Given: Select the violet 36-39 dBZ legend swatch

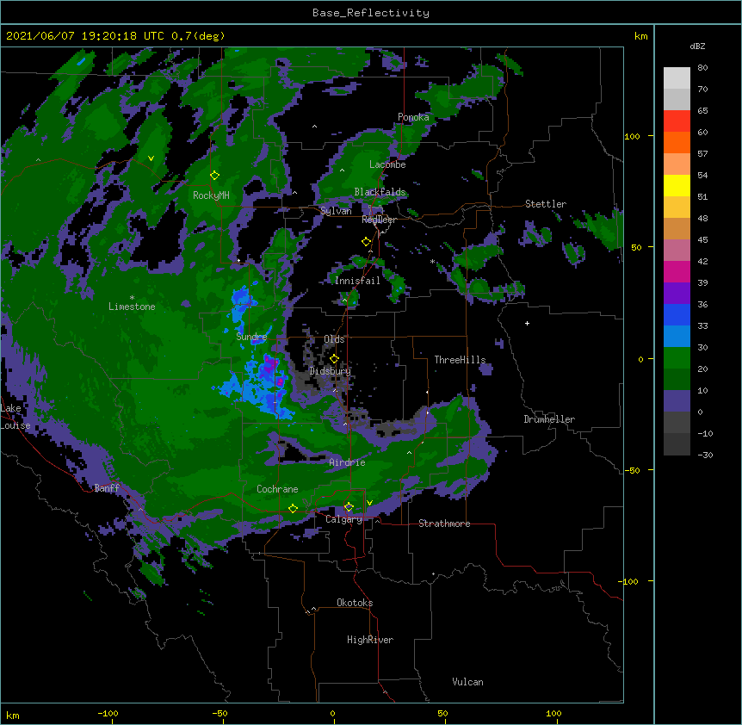Looking at the screenshot, I should click(x=677, y=294).
